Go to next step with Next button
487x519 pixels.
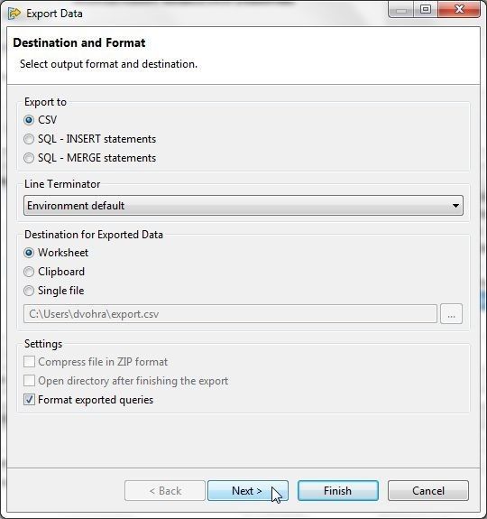coord(248,490)
